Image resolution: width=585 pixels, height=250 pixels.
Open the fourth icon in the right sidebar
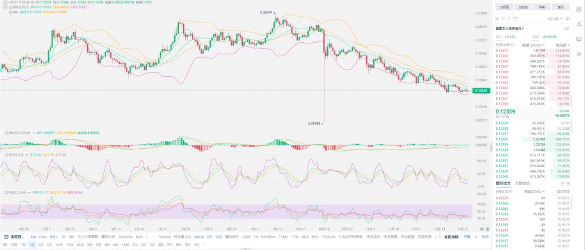click(579, 54)
